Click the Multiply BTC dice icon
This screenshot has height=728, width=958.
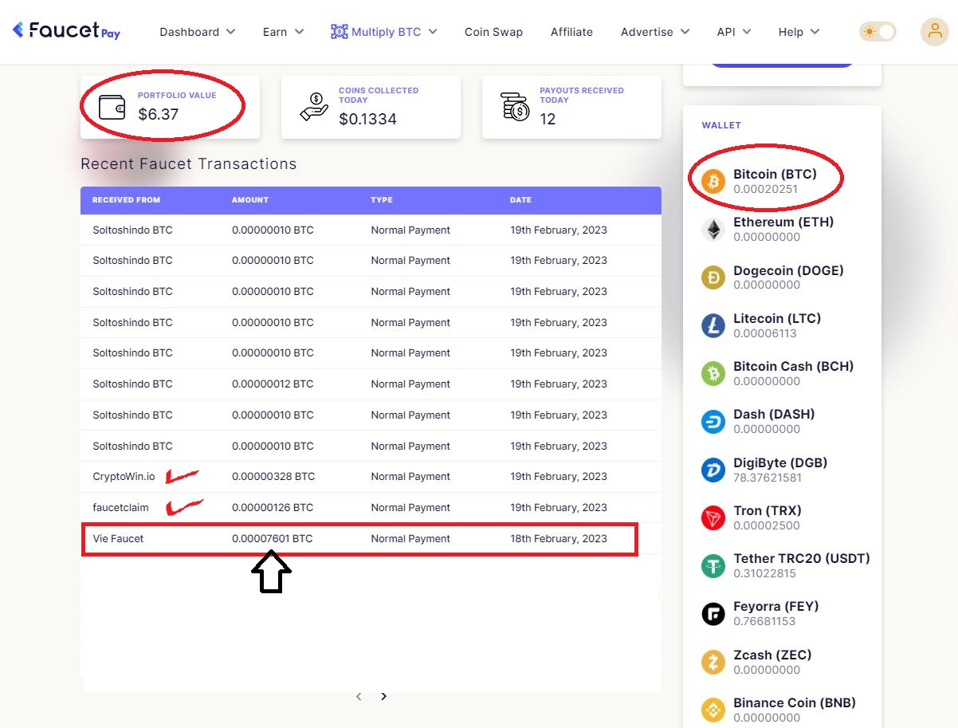pos(340,32)
